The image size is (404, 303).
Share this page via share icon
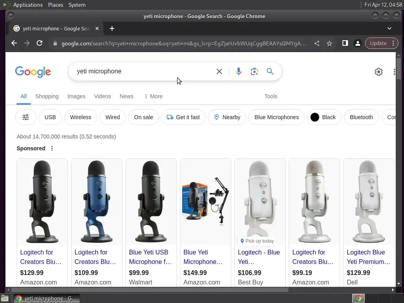point(317,43)
